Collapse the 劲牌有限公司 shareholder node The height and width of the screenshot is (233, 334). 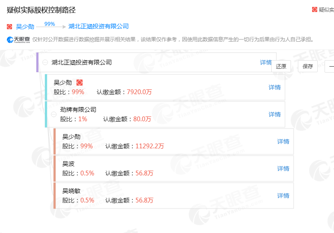[x=54, y=114]
